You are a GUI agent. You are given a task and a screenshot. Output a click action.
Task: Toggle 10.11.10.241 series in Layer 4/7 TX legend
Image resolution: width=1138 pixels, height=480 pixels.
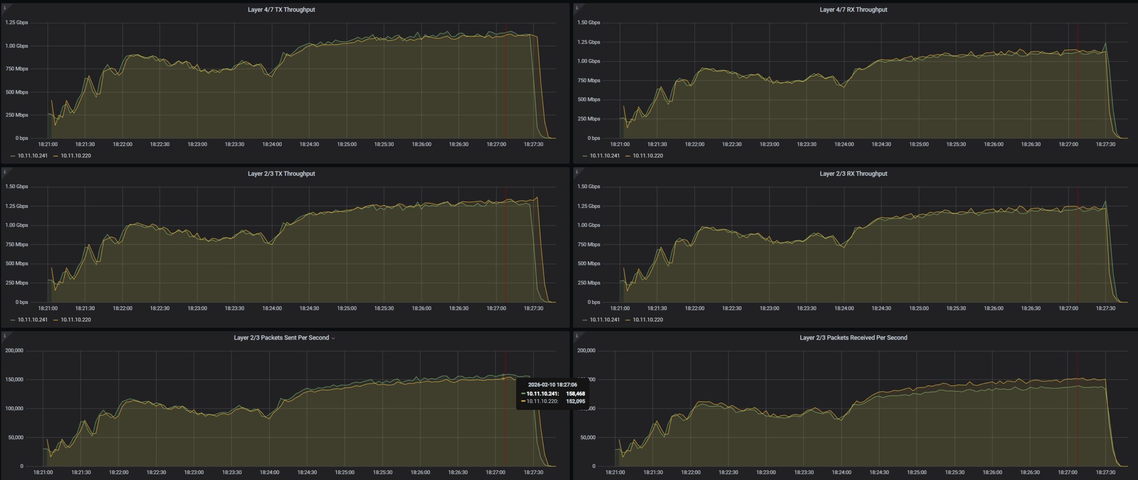pyautogui.click(x=32, y=156)
